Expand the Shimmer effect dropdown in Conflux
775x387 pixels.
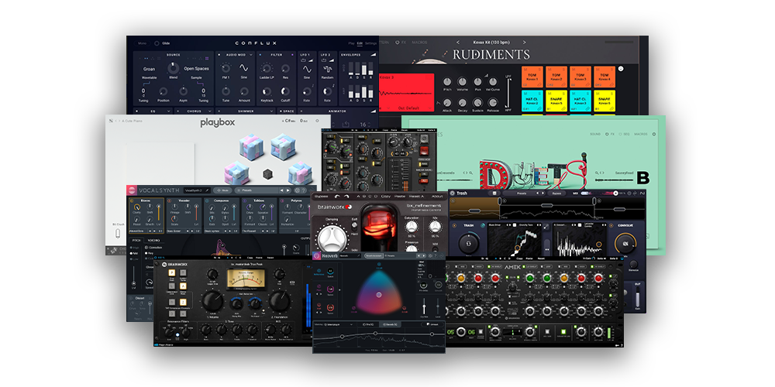[270, 111]
